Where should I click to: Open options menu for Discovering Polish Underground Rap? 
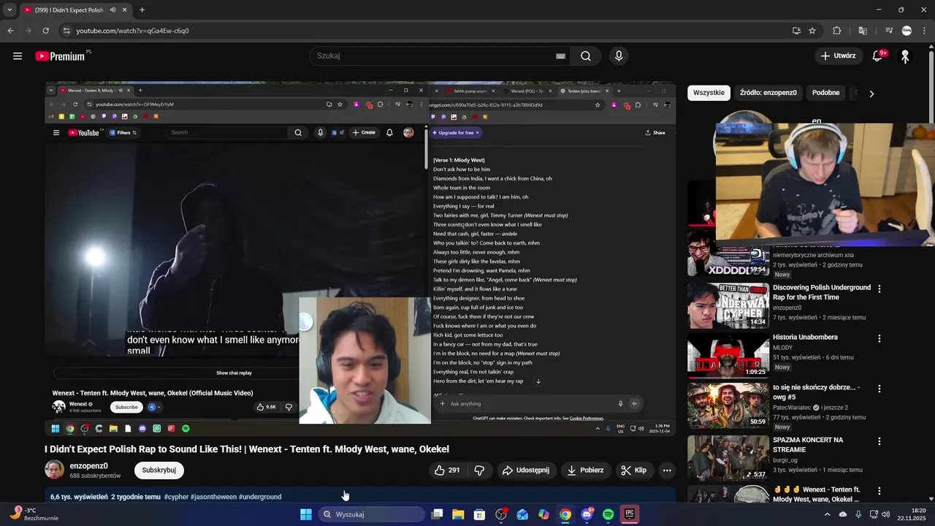pos(879,289)
